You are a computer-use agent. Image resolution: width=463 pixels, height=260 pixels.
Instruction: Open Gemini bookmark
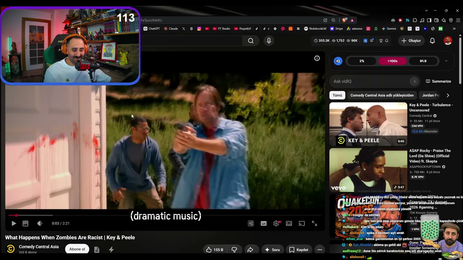pos(389,29)
